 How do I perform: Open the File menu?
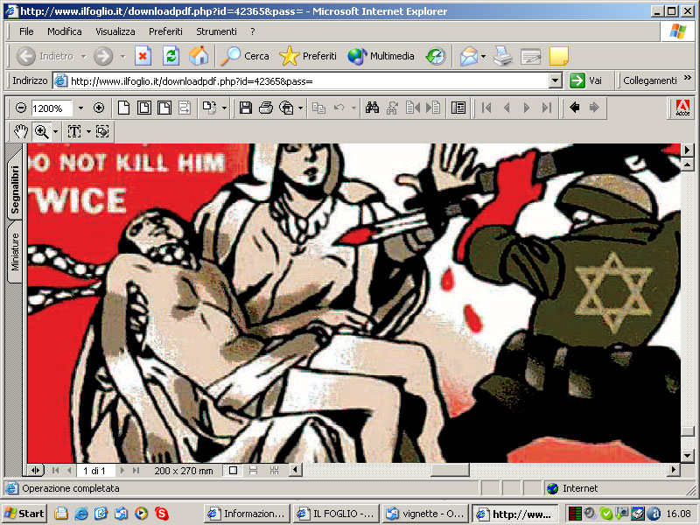[26, 31]
